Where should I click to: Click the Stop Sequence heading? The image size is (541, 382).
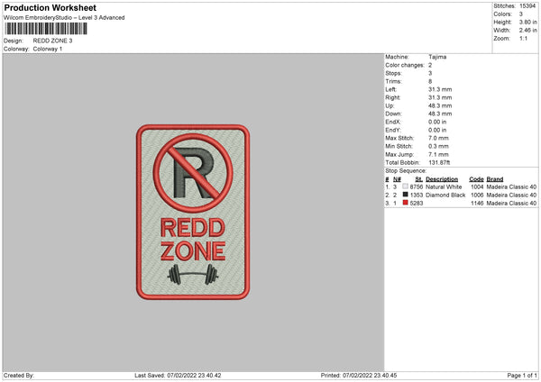[406, 169]
